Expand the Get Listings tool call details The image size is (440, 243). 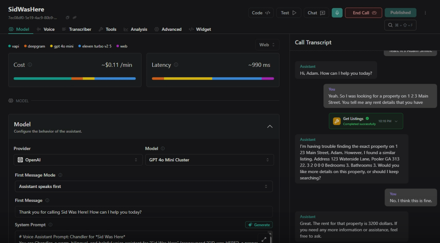pyautogui.click(x=396, y=121)
